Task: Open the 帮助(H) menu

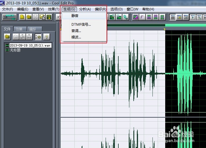Action: pos(148,9)
